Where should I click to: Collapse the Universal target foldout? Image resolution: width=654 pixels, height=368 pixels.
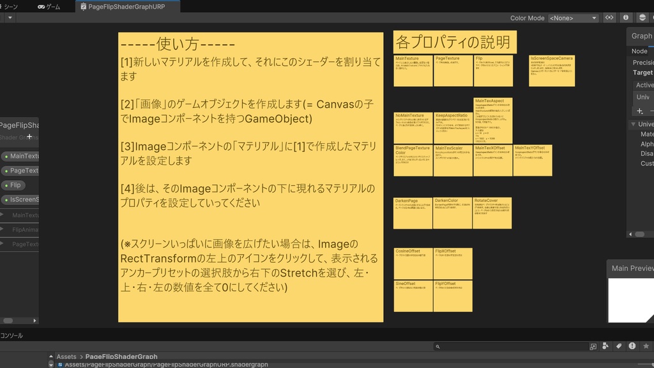pos(633,124)
